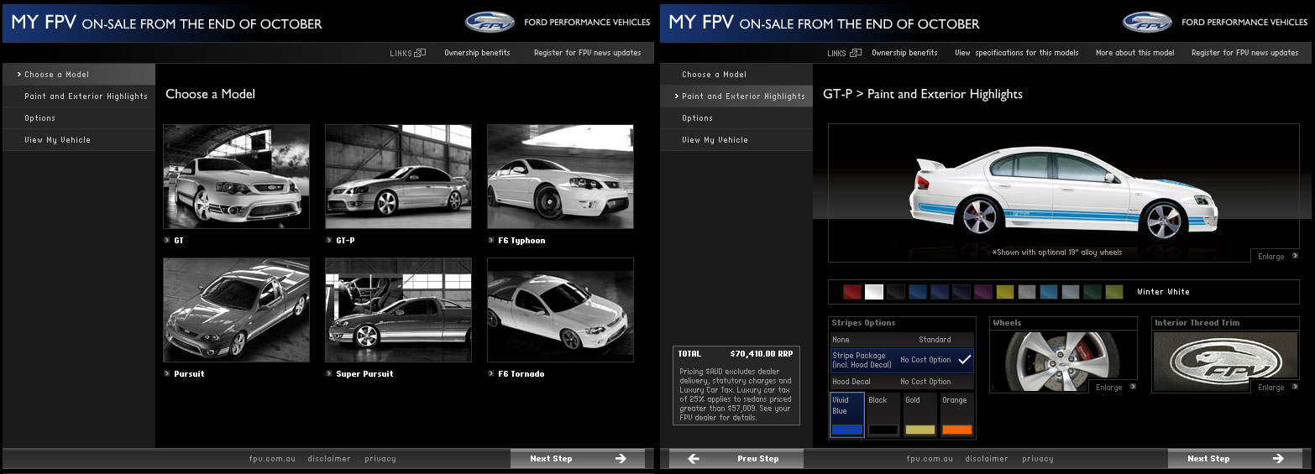Click Links icon on GT-P paint screen

click(x=856, y=53)
